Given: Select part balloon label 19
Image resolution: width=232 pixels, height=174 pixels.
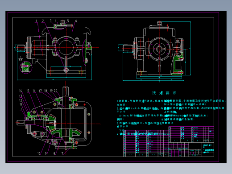Looking at the screenshot, I should (x=51, y=91).
